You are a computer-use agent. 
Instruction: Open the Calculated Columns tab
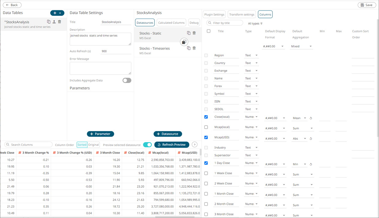(x=171, y=22)
